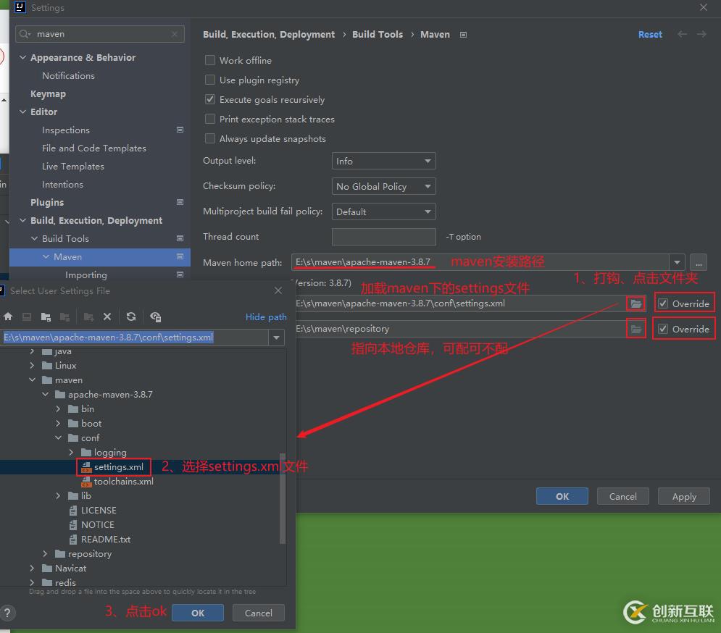This screenshot has width=721, height=633.
Task: Select Maven in settings tree
Action: [x=100, y=257]
